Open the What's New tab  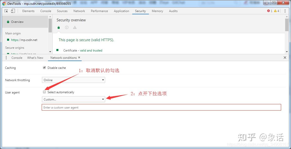point(35,58)
